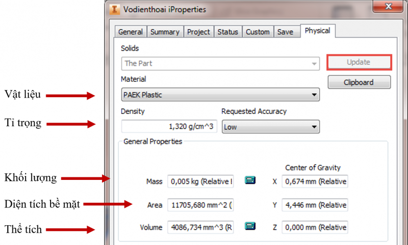Image resolution: width=408 pixels, height=245 pixels.
Task: Open the Material dropdown showing PAEK Plastic
Action: coord(220,95)
